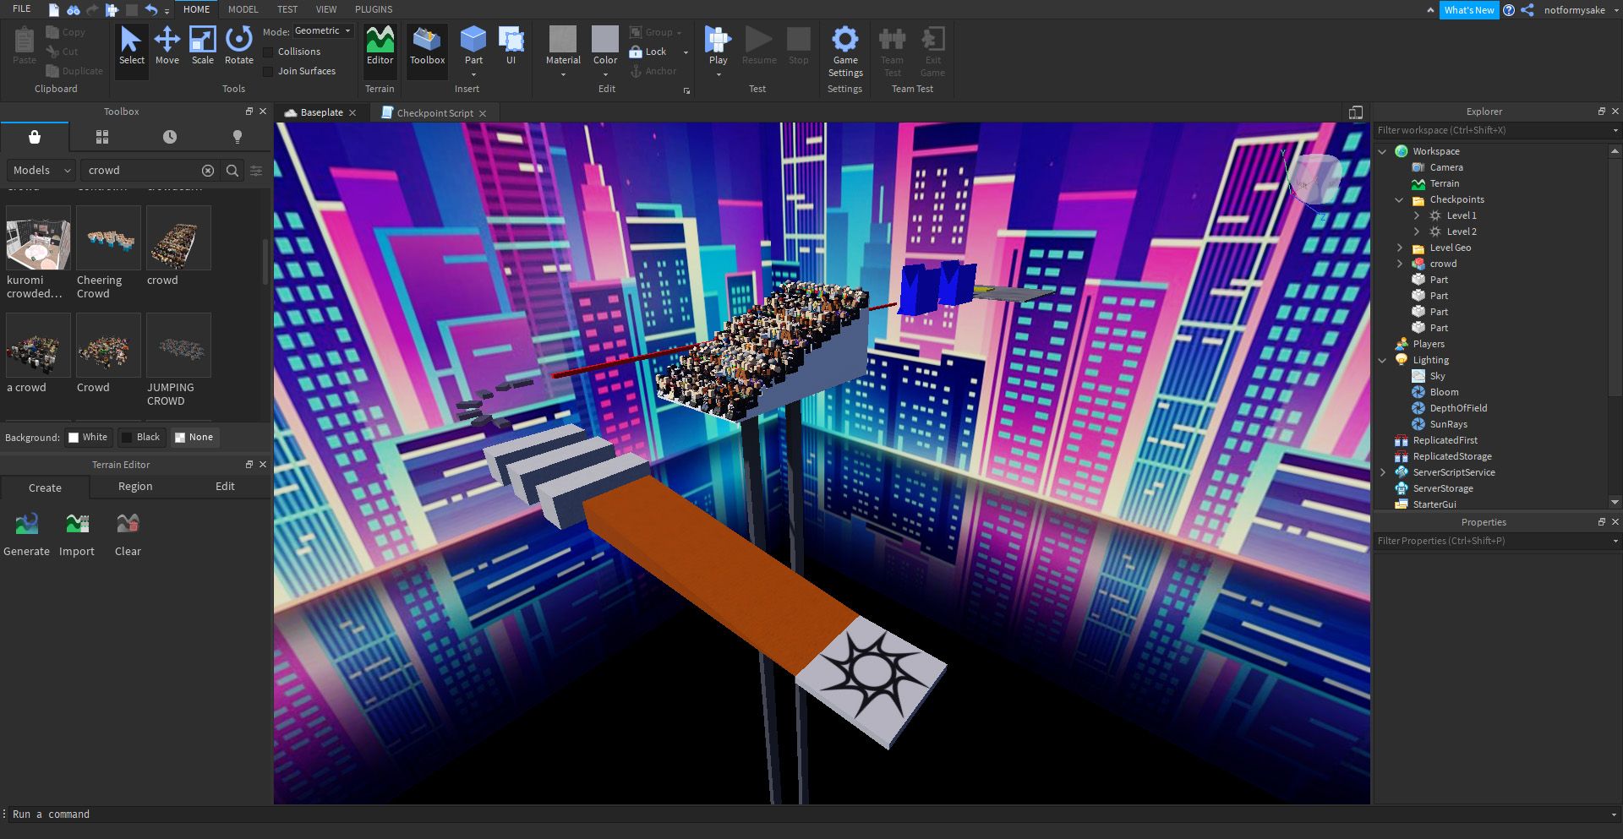Open the Mode Geometric dropdown
Screen dimensions: 1623x839
point(323,30)
